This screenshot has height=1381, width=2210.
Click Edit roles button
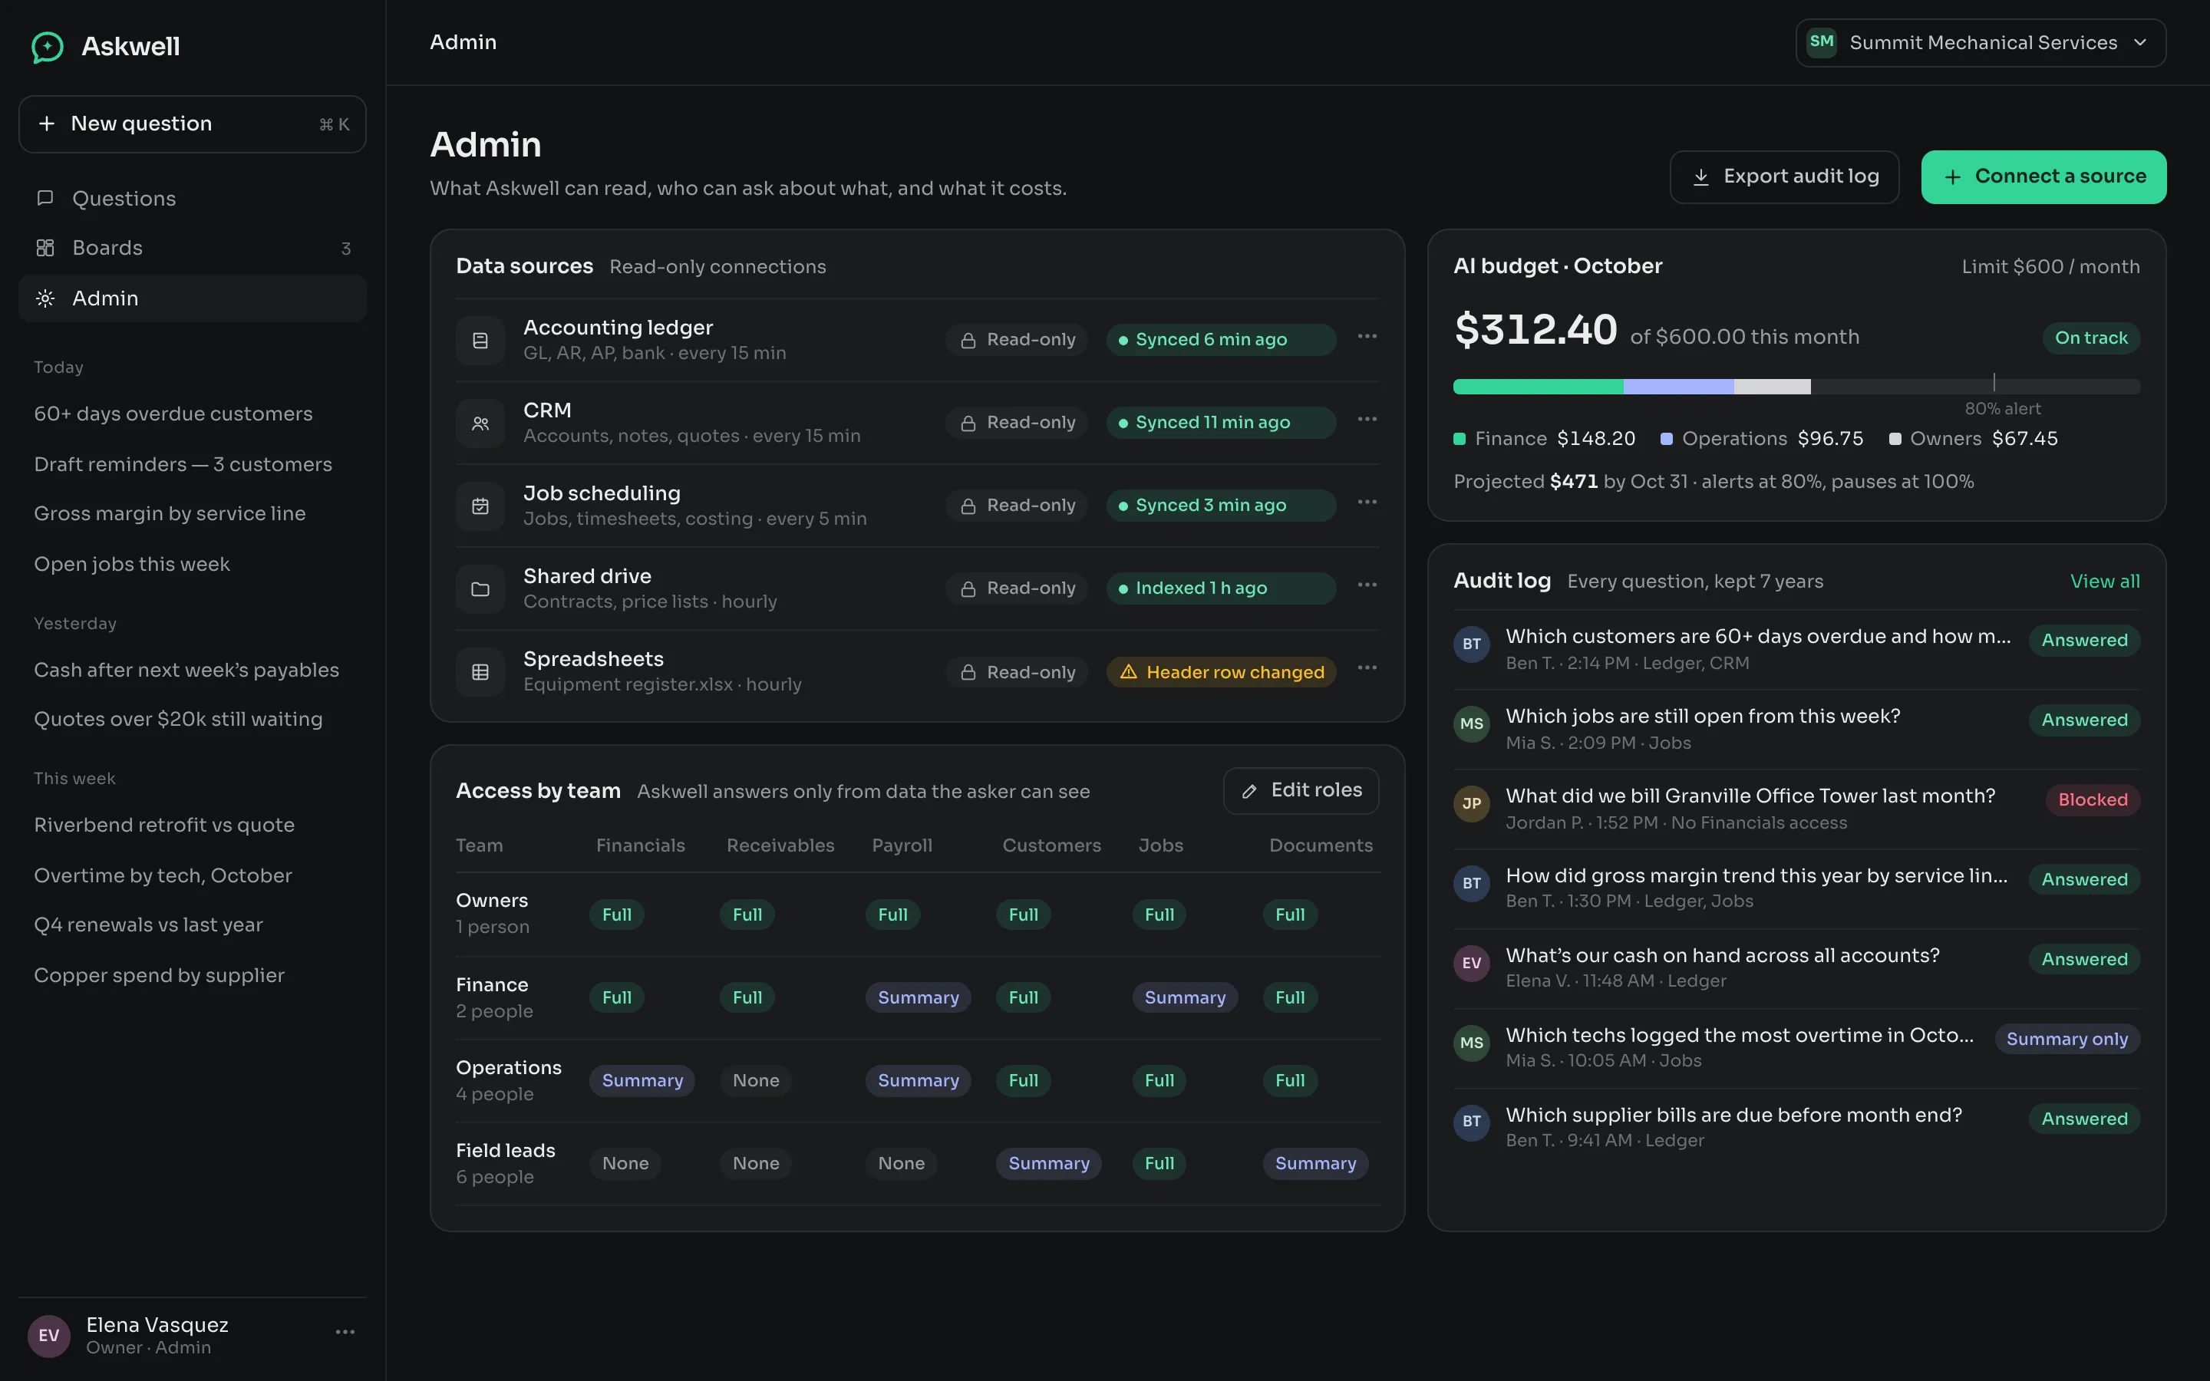tap(1301, 791)
